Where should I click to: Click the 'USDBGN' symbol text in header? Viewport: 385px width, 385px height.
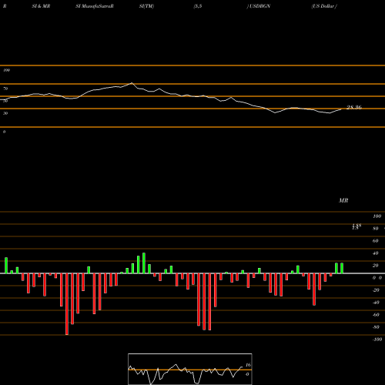point(259,6)
